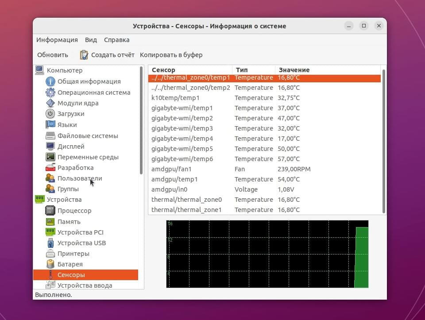Click the Модули ядра diamond icon
Screen dimensions: 425x320
(50, 103)
